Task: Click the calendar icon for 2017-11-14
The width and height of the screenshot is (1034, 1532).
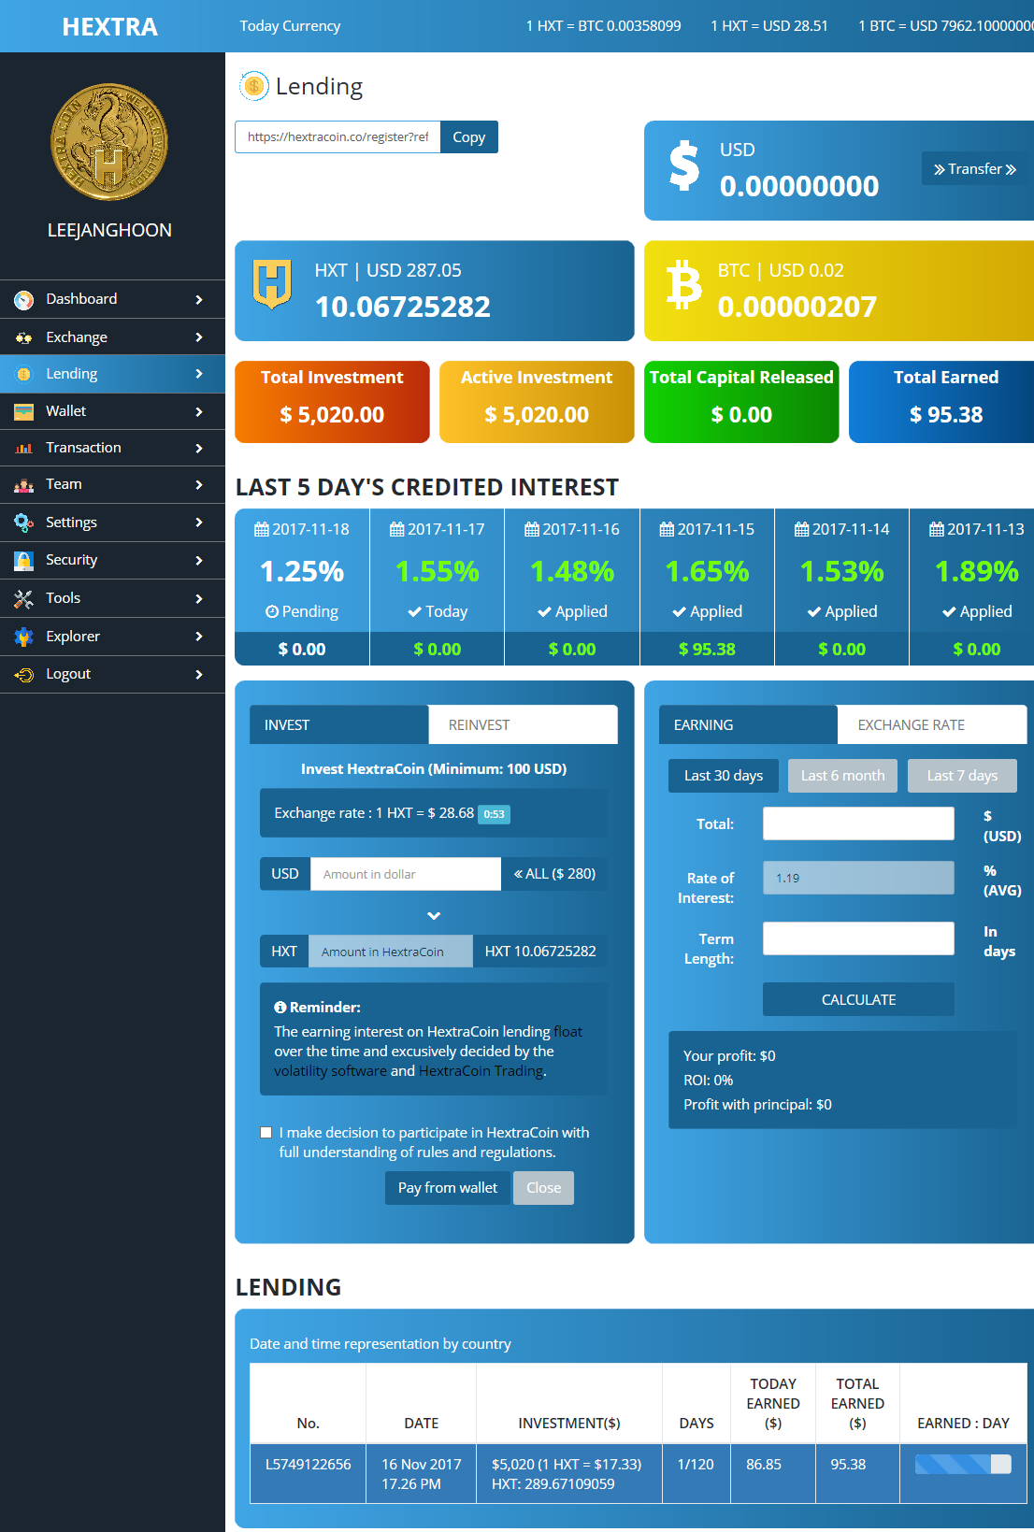Action: click(801, 530)
